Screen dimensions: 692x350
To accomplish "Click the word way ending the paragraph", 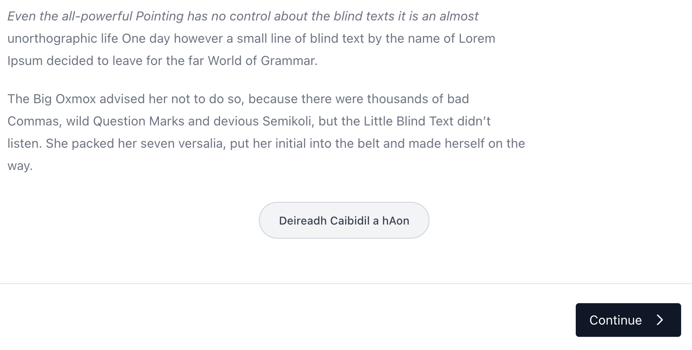I will click(18, 165).
